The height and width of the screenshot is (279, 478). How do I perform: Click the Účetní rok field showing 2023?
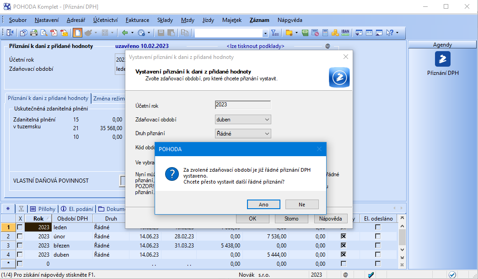(243, 105)
